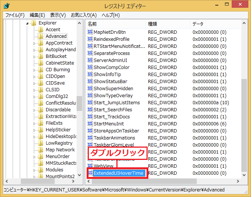
Task: Select the WebView value entry
Action: click(104, 166)
